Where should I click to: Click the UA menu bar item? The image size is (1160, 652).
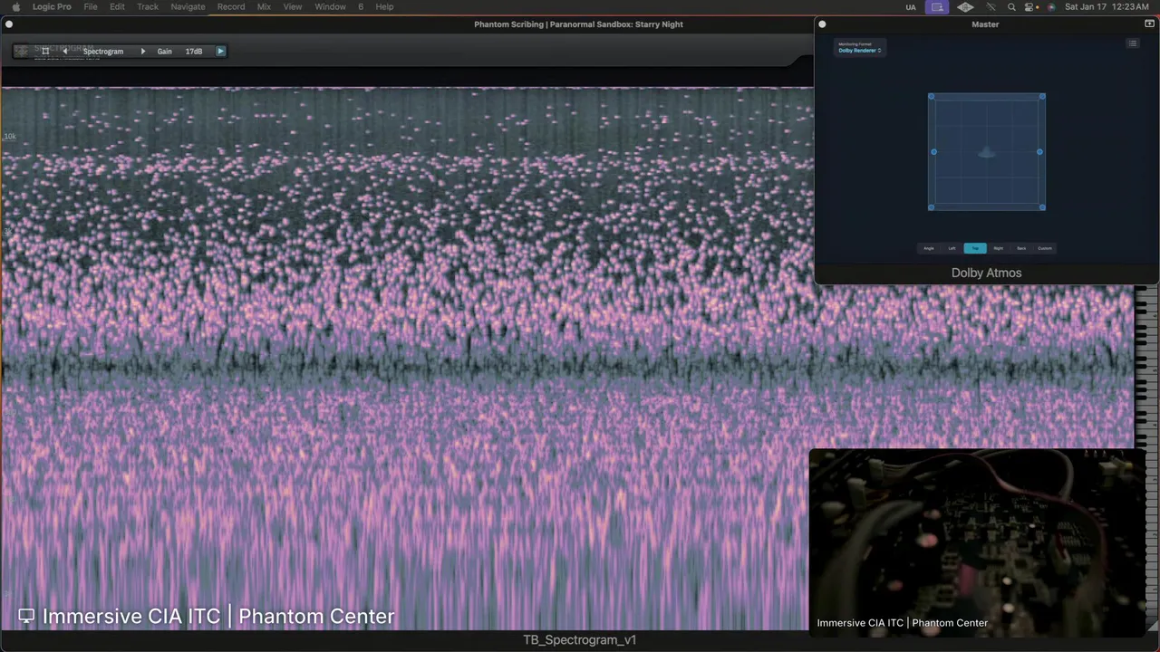911,6
